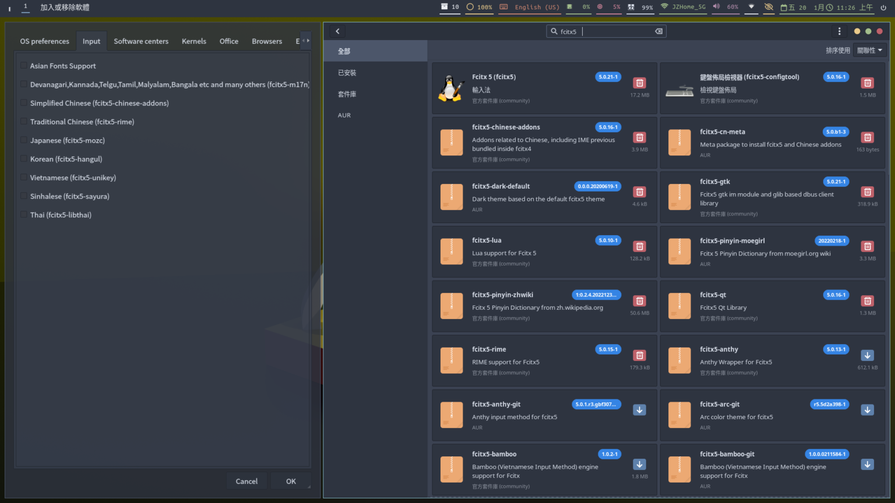Click the download icon for fcitx5-arc-git
Screen dimensions: 895x503
(867, 410)
